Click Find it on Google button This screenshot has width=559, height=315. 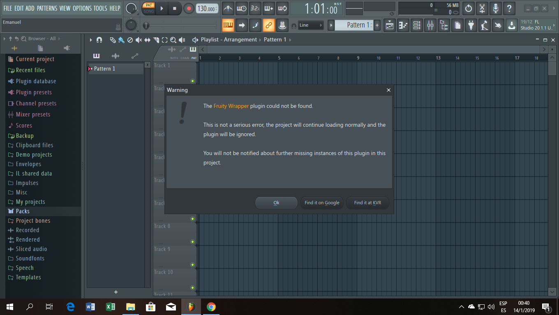tap(322, 203)
